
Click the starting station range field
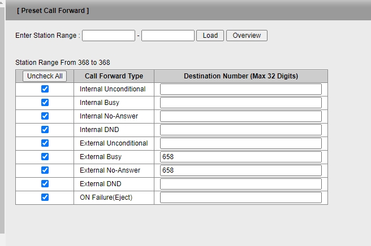click(x=109, y=36)
